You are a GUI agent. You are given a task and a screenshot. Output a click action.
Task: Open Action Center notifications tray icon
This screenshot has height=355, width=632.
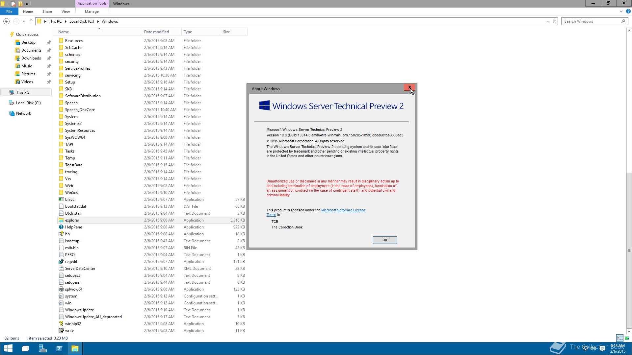tap(602, 348)
